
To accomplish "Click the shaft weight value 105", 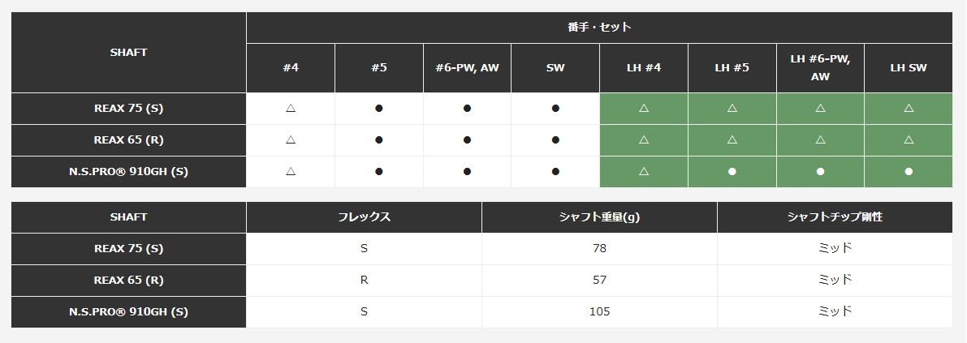I will tap(599, 311).
